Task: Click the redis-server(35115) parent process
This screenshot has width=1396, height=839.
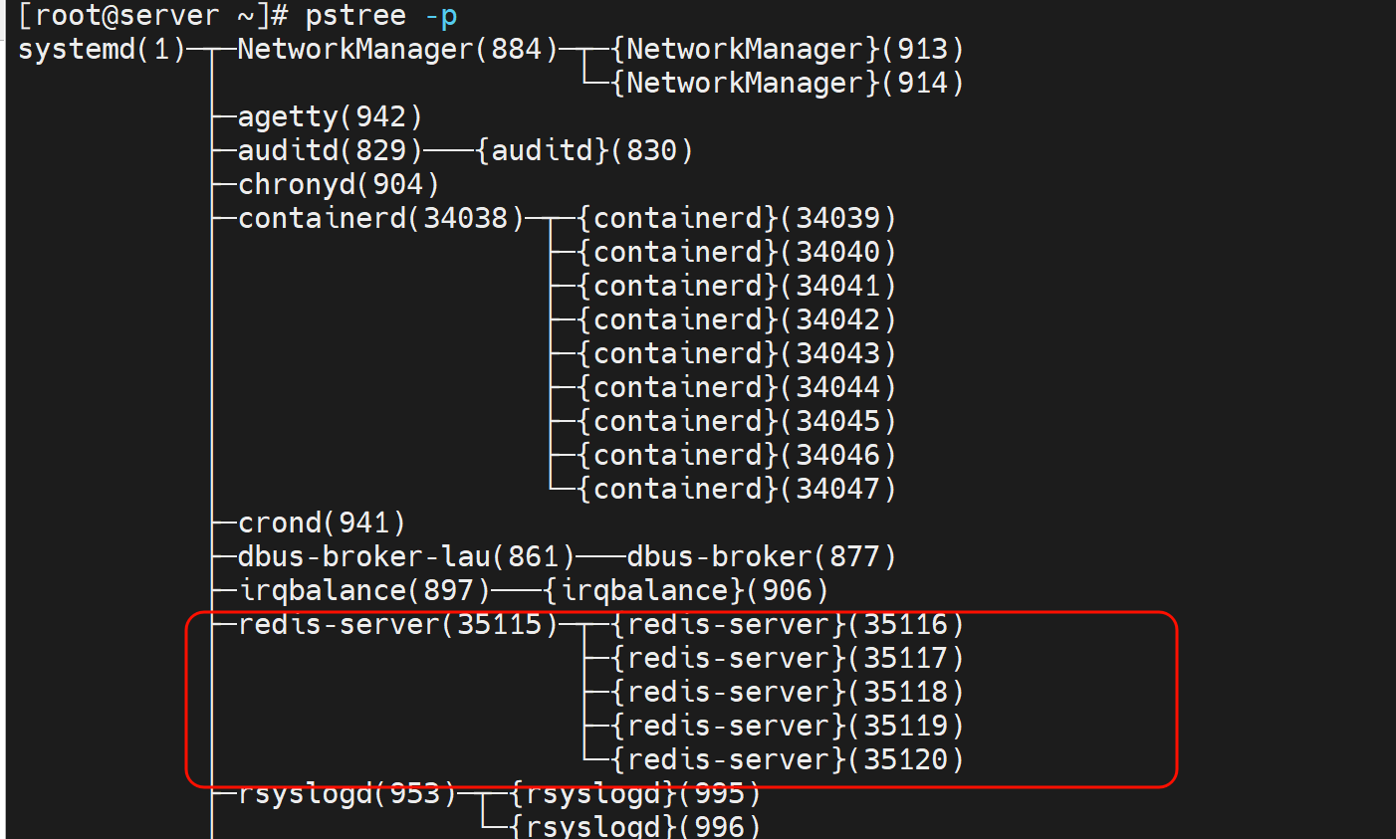Action: coord(398,625)
